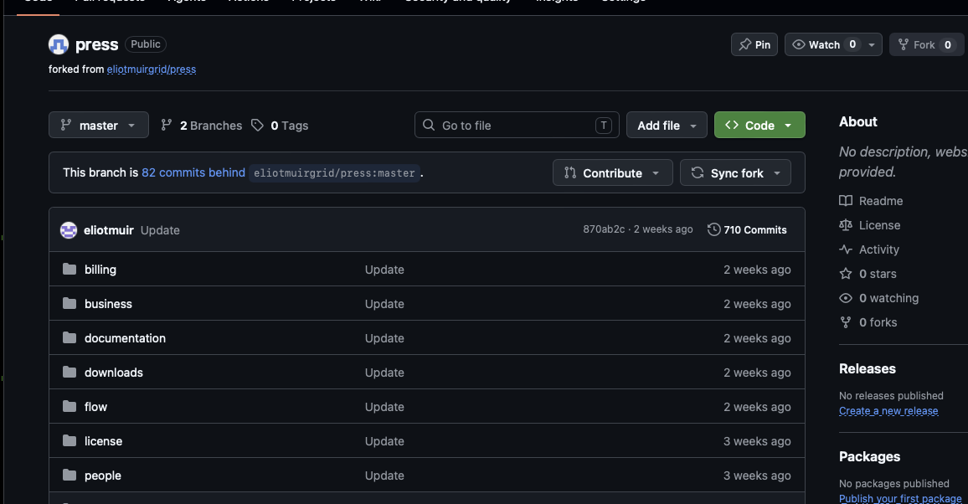Viewport: 968px width, 504px height.
Task: Click the latest commit message Update
Action: 160,230
